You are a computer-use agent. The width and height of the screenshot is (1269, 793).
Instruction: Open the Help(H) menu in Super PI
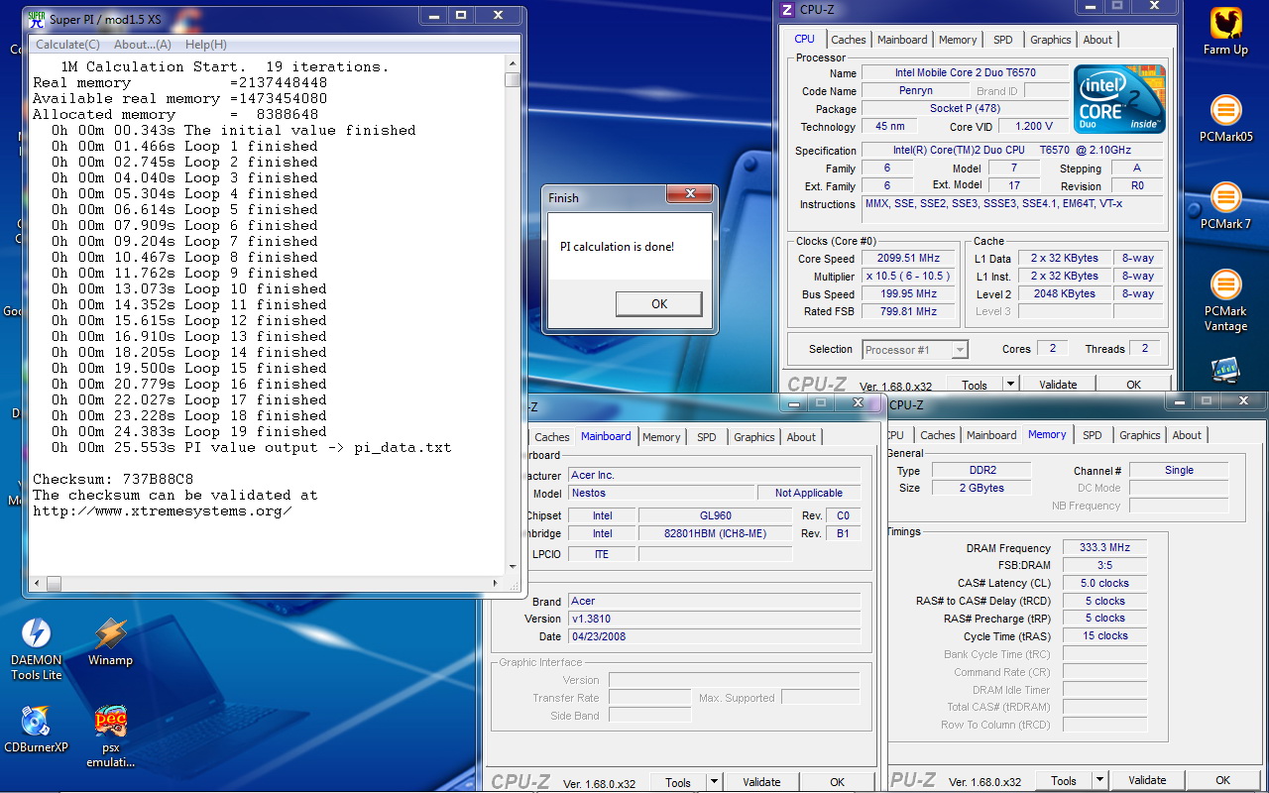click(206, 45)
